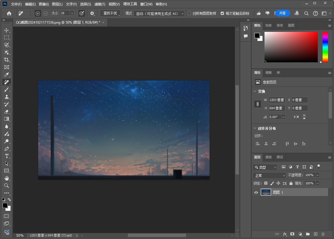This screenshot has height=239, width=334.
Task: Switch to the 色板 tab
Action: coord(269,25)
